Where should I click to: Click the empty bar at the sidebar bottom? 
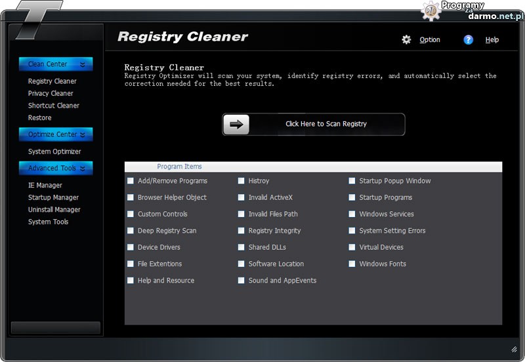(56, 328)
